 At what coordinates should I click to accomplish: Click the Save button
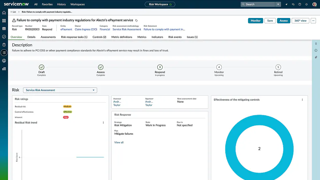click(270, 21)
